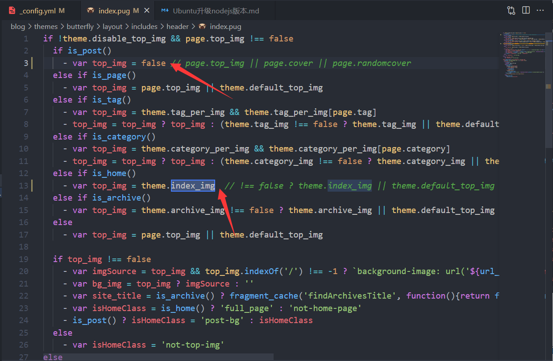Click 'fragment_cache' on line 22
Viewport: 553px width, 361px height.
coord(264,296)
